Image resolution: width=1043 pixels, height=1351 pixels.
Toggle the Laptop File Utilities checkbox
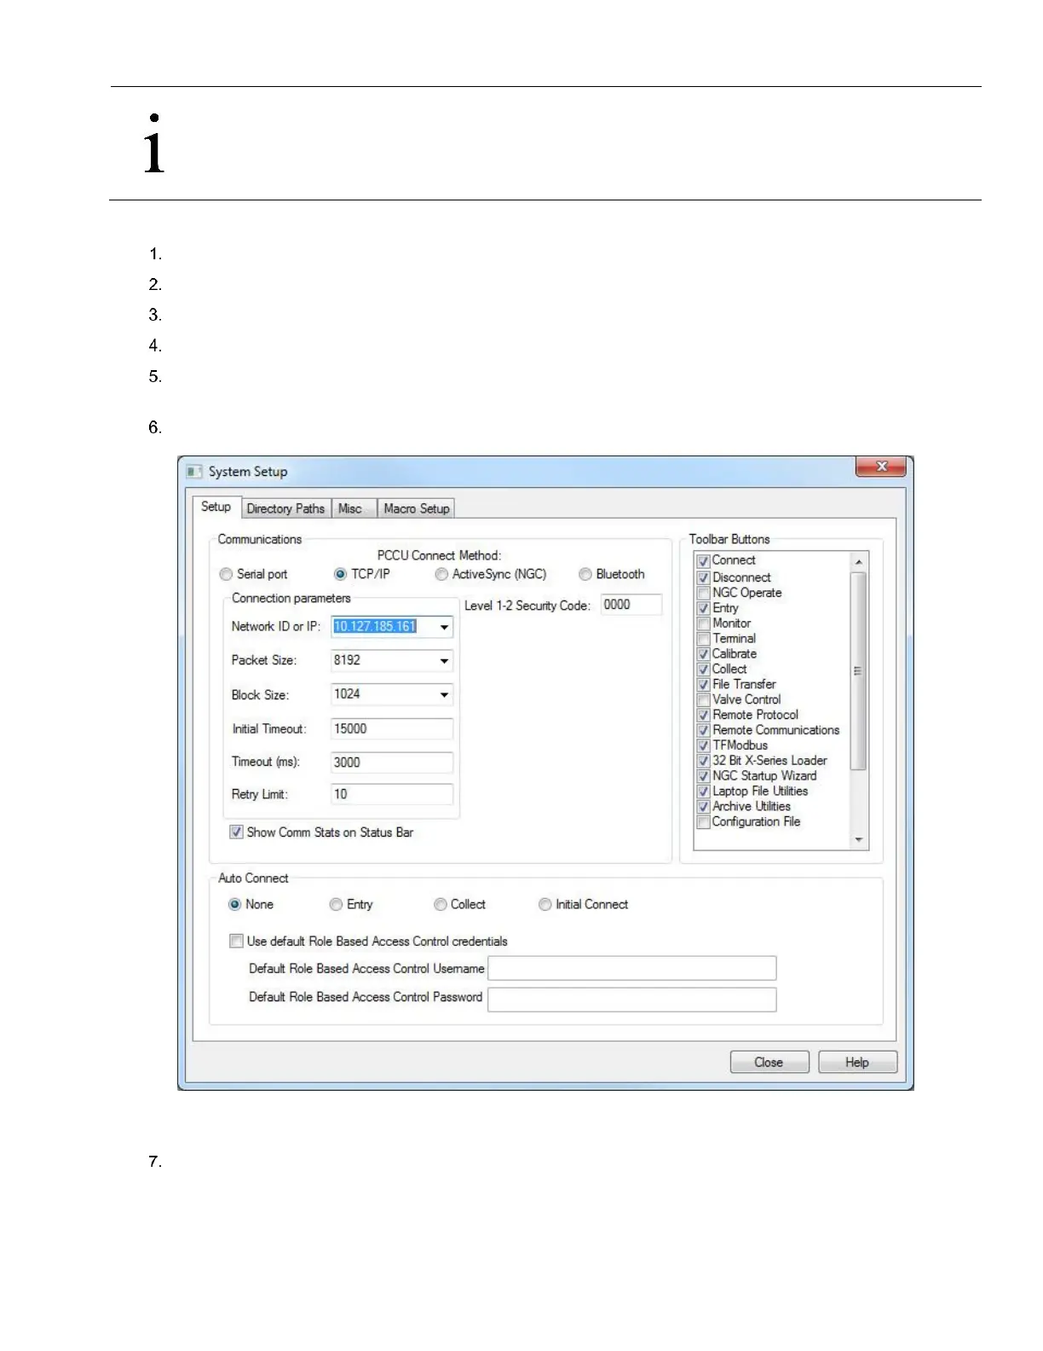pos(704,791)
